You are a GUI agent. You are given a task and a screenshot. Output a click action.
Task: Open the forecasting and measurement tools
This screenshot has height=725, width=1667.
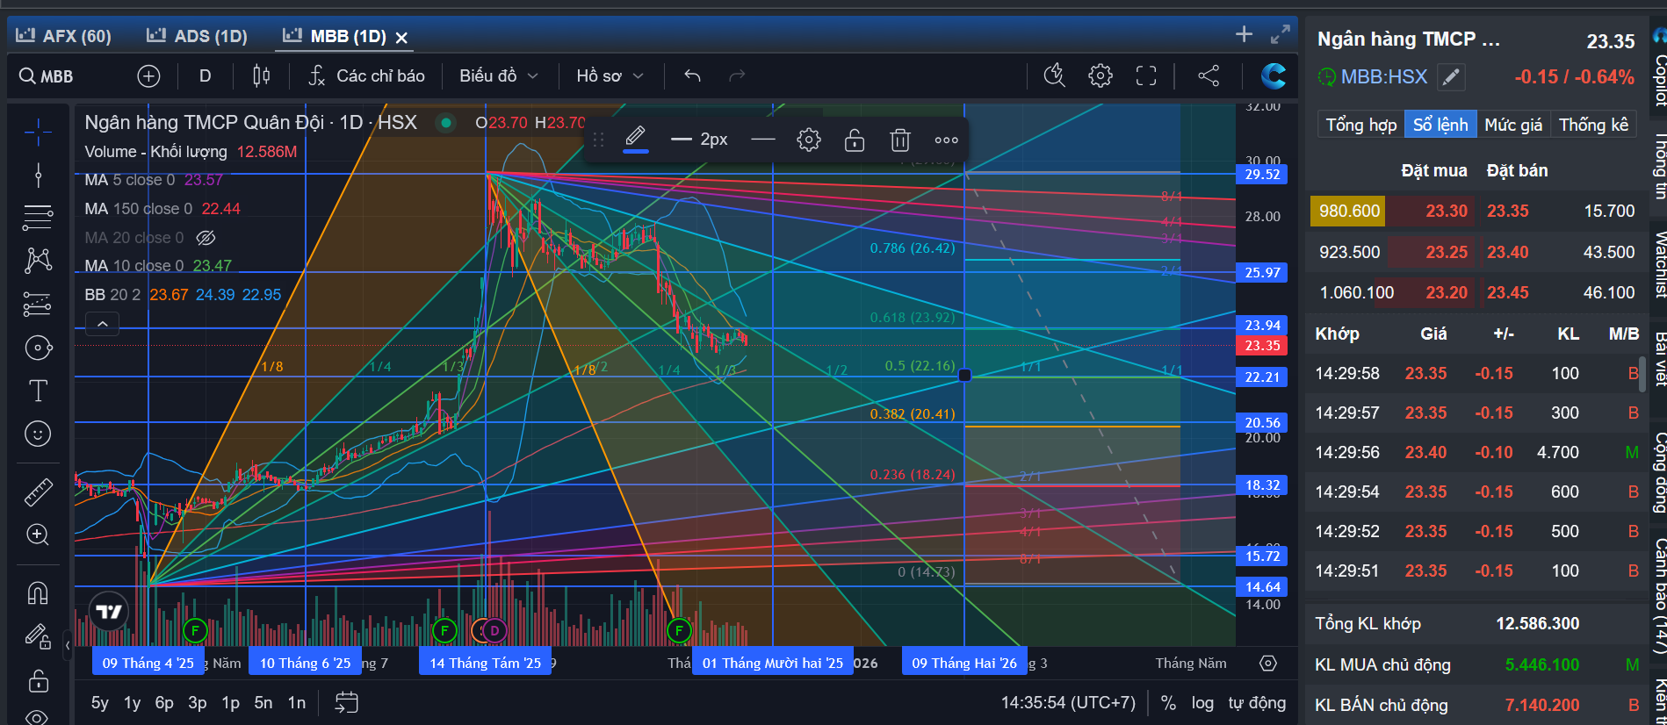point(38,304)
